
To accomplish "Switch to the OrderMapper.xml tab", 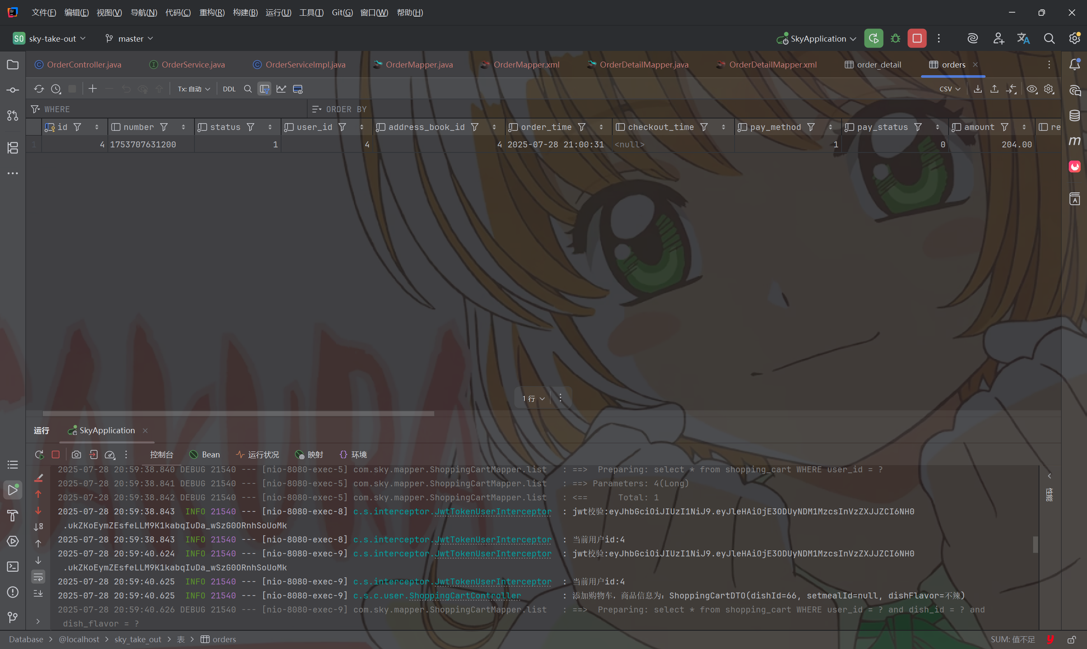I will click(x=526, y=65).
